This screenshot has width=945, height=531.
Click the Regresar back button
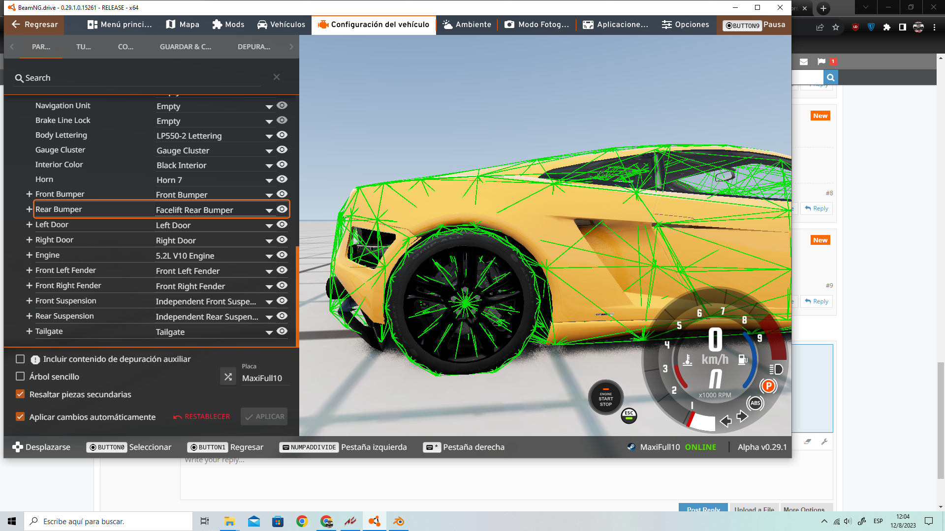tap(34, 25)
